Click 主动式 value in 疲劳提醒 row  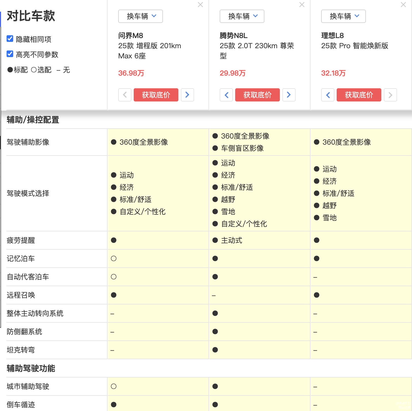232,240
